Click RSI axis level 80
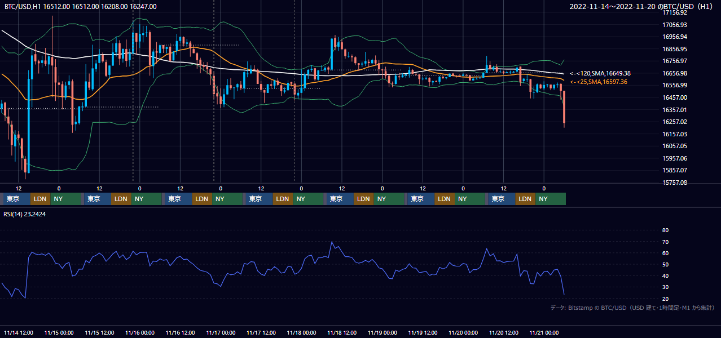This screenshot has height=338, width=721. click(x=665, y=230)
